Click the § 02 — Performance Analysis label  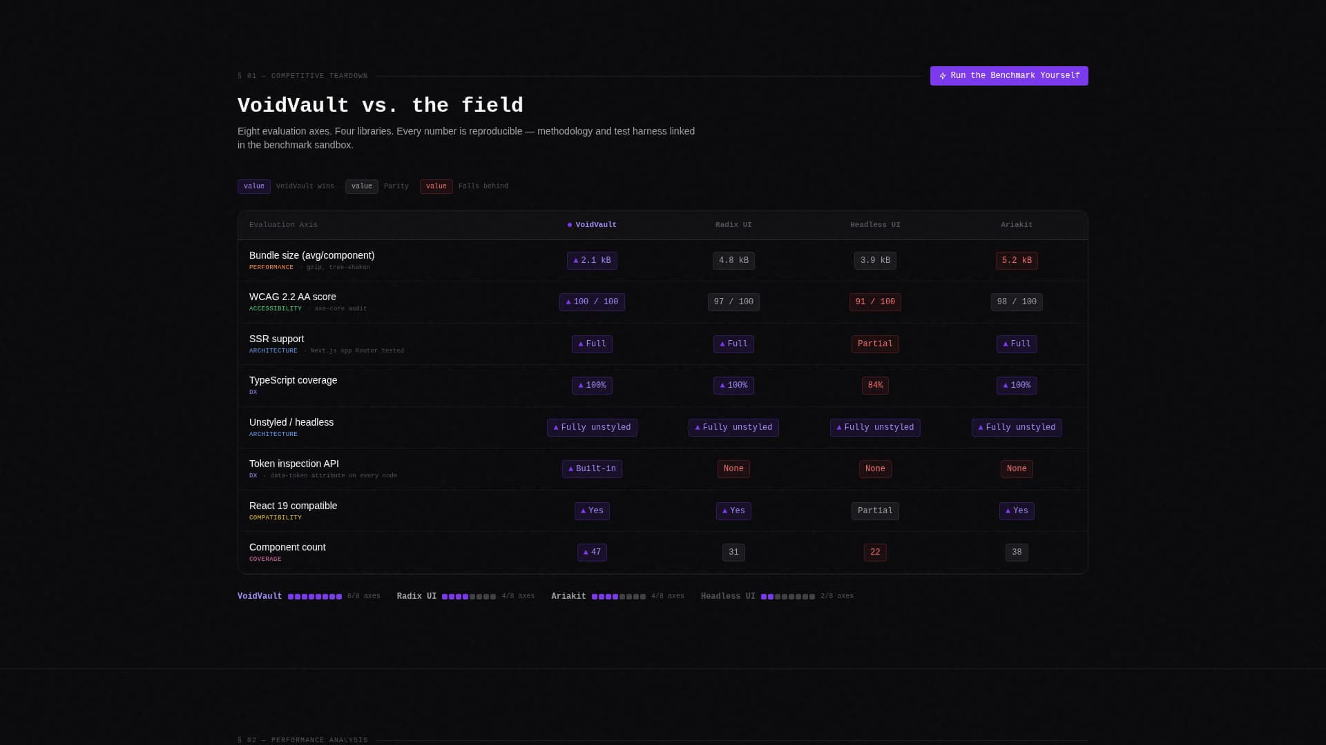click(302, 740)
